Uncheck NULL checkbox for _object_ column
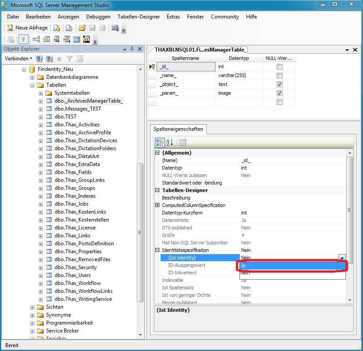Screen dimensions: 363x351 pyautogui.click(x=279, y=84)
